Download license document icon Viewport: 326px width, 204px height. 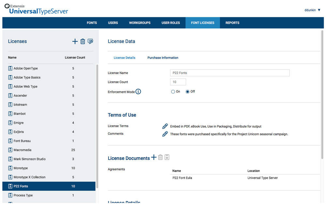pos(167,157)
